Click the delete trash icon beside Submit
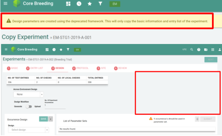This screenshot has width=222, height=136. pyautogui.click(x=197, y=119)
